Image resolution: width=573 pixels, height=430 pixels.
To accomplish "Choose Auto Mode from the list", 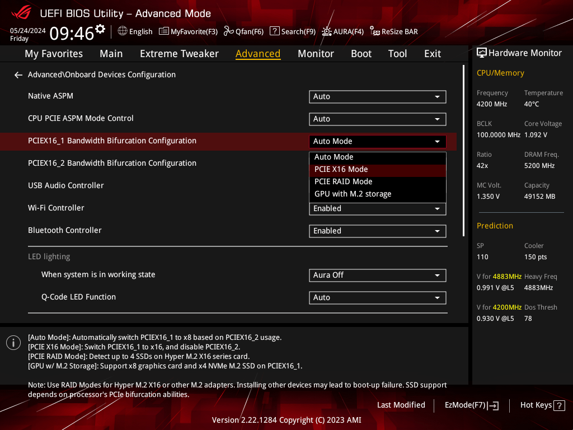I will pyautogui.click(x=378, y=157).
